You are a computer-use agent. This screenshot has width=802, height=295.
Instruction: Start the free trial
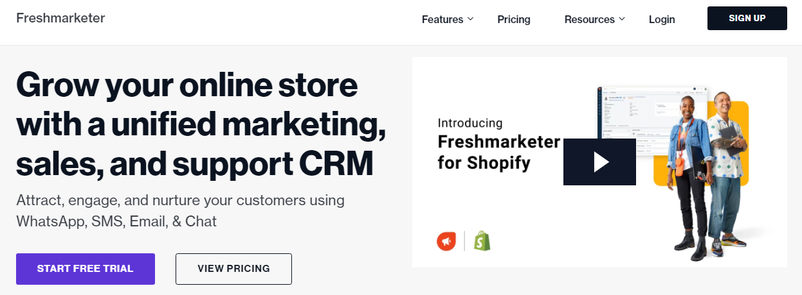[x=86, y=269]
